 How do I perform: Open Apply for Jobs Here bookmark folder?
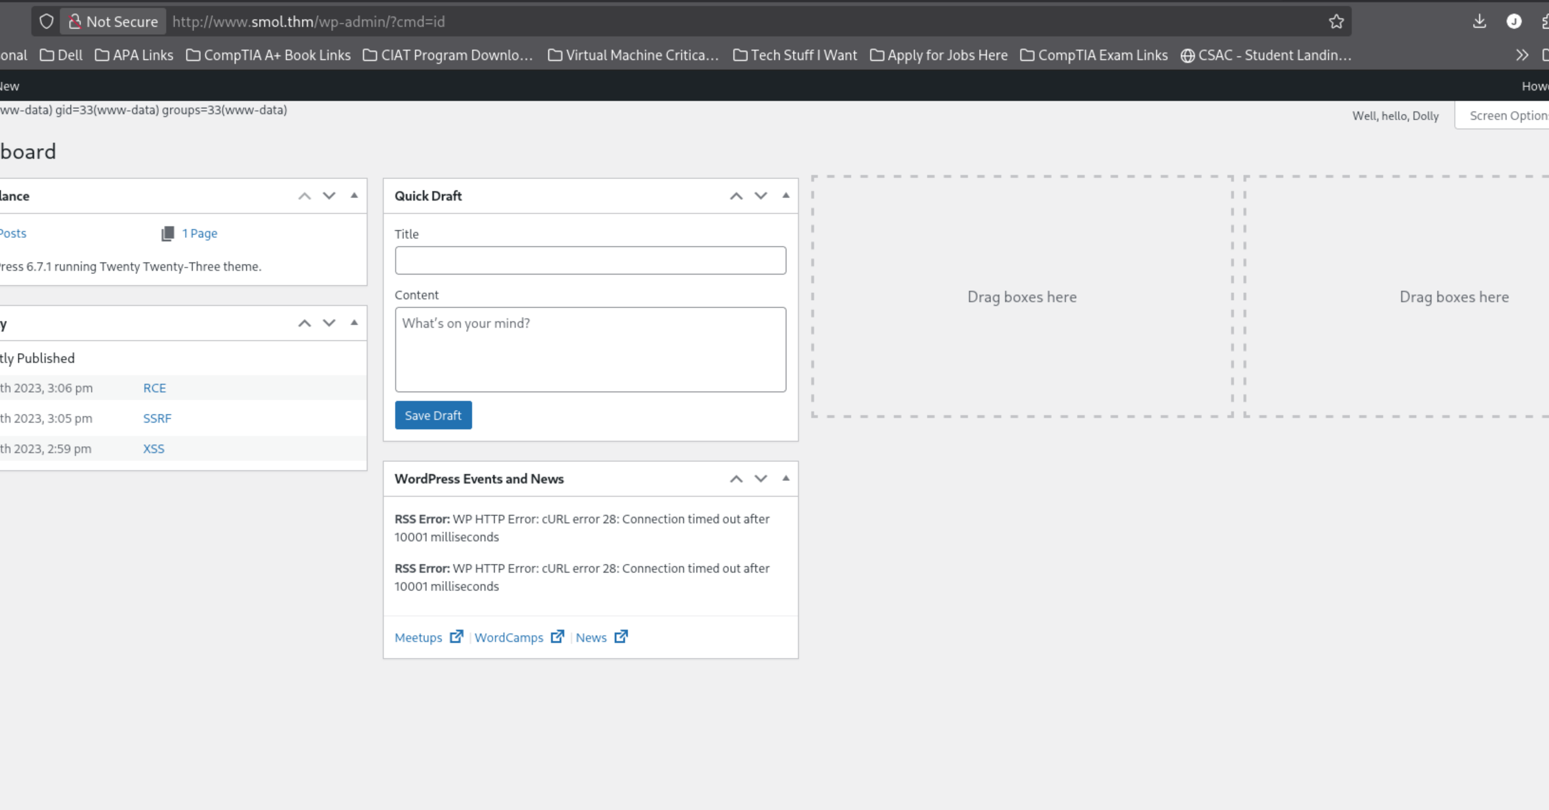click(x=939, y=55)
